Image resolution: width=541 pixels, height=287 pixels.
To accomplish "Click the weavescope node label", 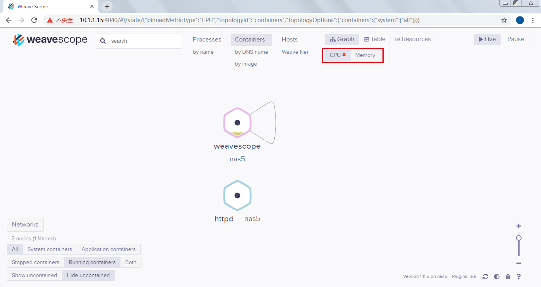I will tap(237, 146).
